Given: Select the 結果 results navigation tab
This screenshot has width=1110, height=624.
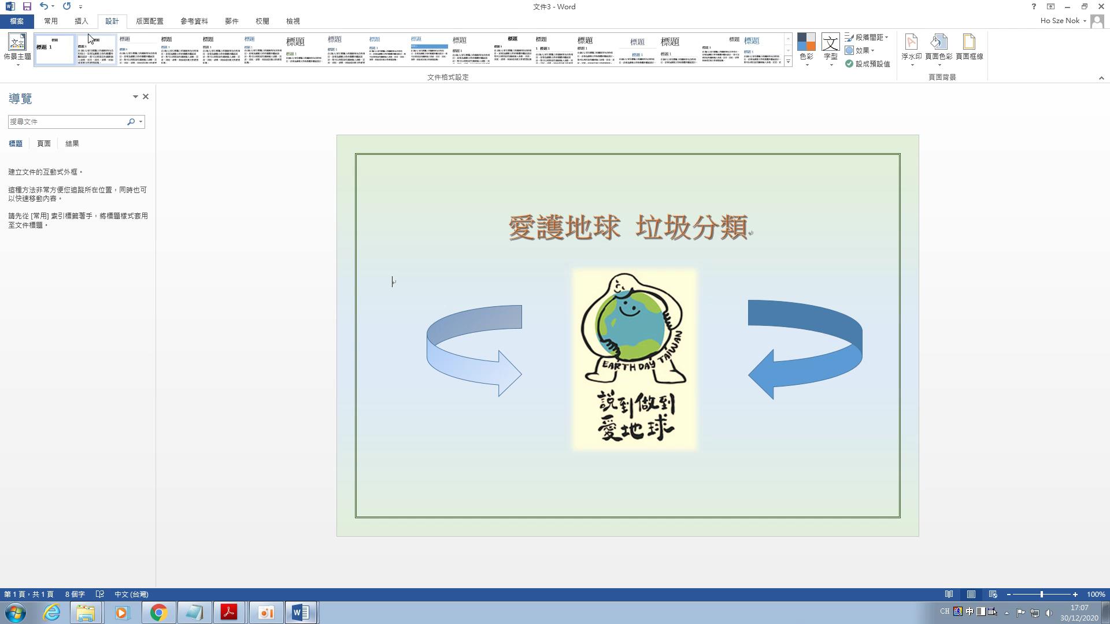Looking at the screenshot, I should [72, 143].
